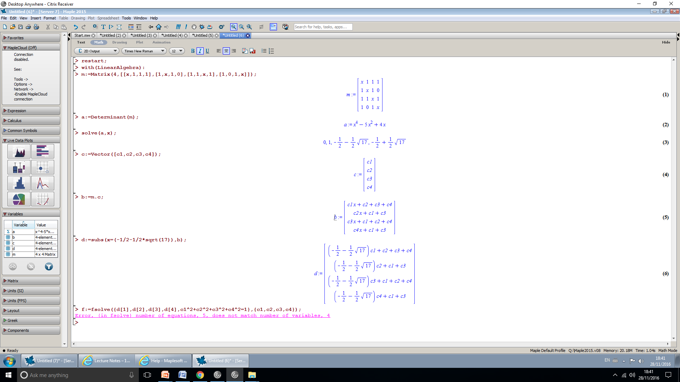
Task: Indent the section using indent icon
Action: tap(131, 27)
